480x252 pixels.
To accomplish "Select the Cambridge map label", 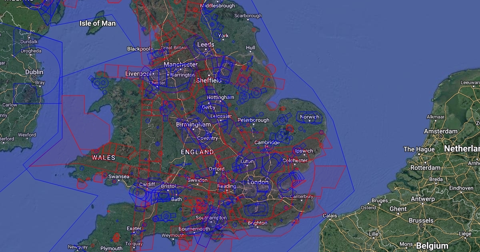I will [267, 142].
